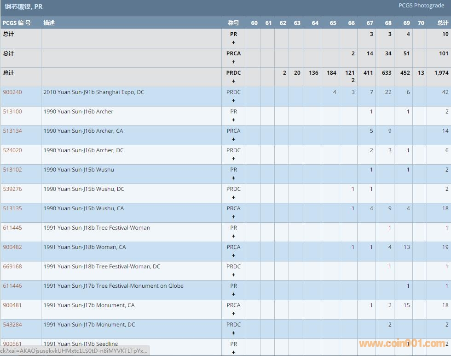Click the 总计 column header

(443, 23)
